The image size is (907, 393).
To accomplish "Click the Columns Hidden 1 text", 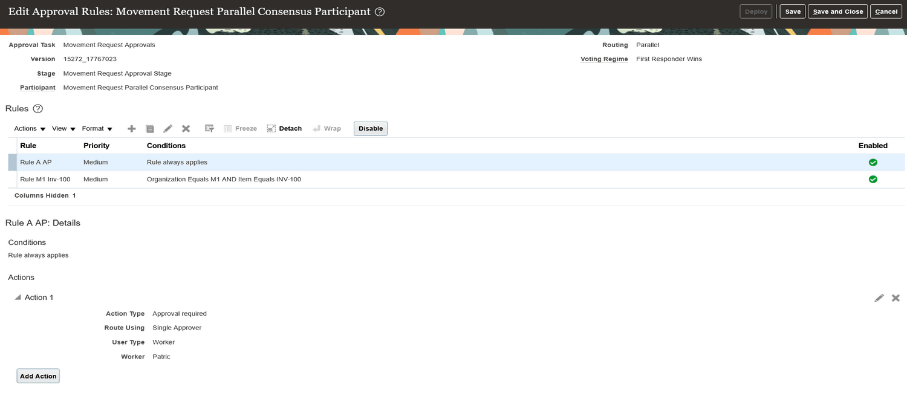I will [45, 196].
